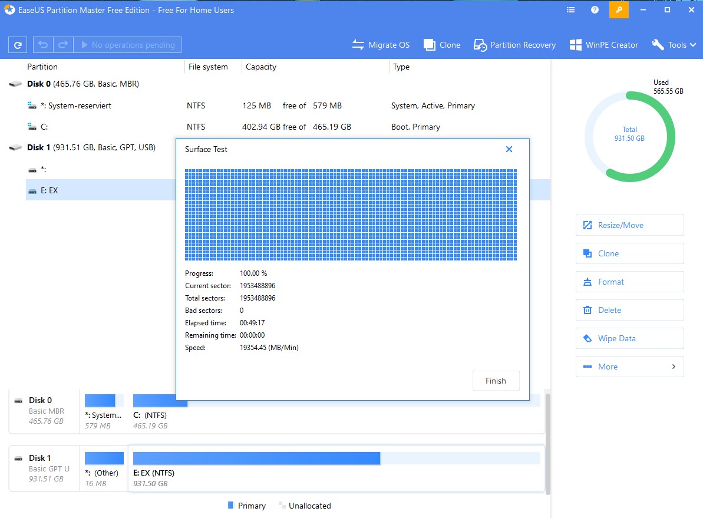Click System 579 MB block in disk map
The height and width of the screenshot is (518, 703).
pyautogui.click(x=104, y=412)
